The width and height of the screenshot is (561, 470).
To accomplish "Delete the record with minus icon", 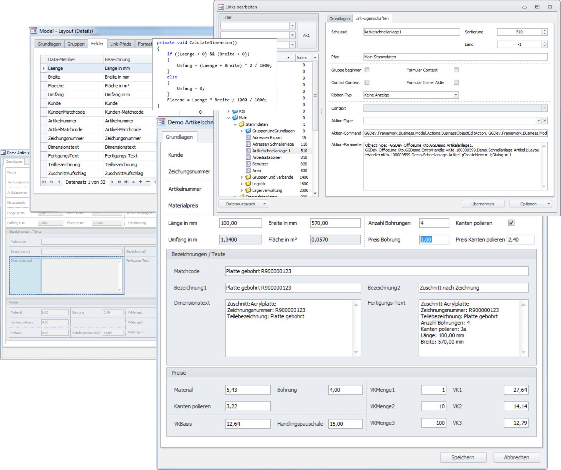I will click(x=147, y=182).
